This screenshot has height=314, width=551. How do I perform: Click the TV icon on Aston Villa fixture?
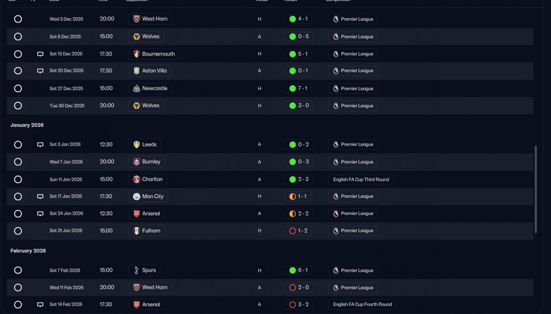[40, 71]
